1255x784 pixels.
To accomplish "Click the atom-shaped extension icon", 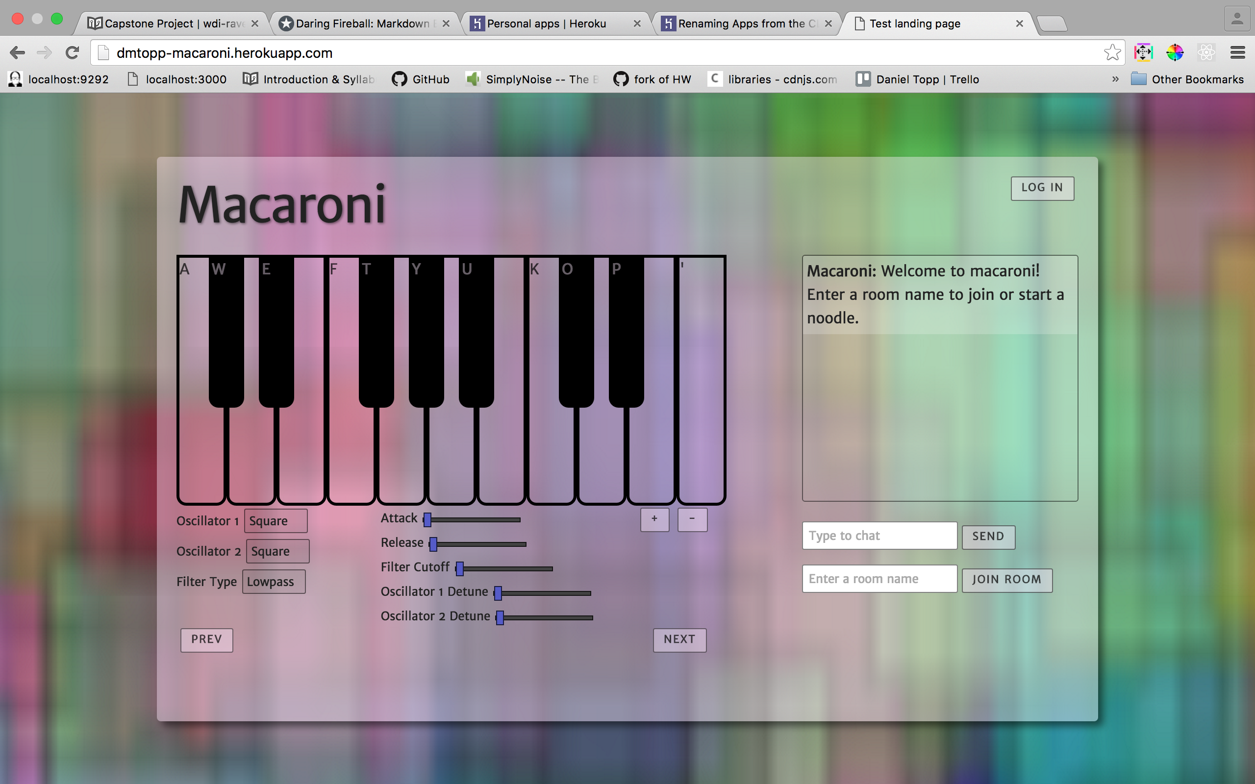I will click(x=1206, y=52).
